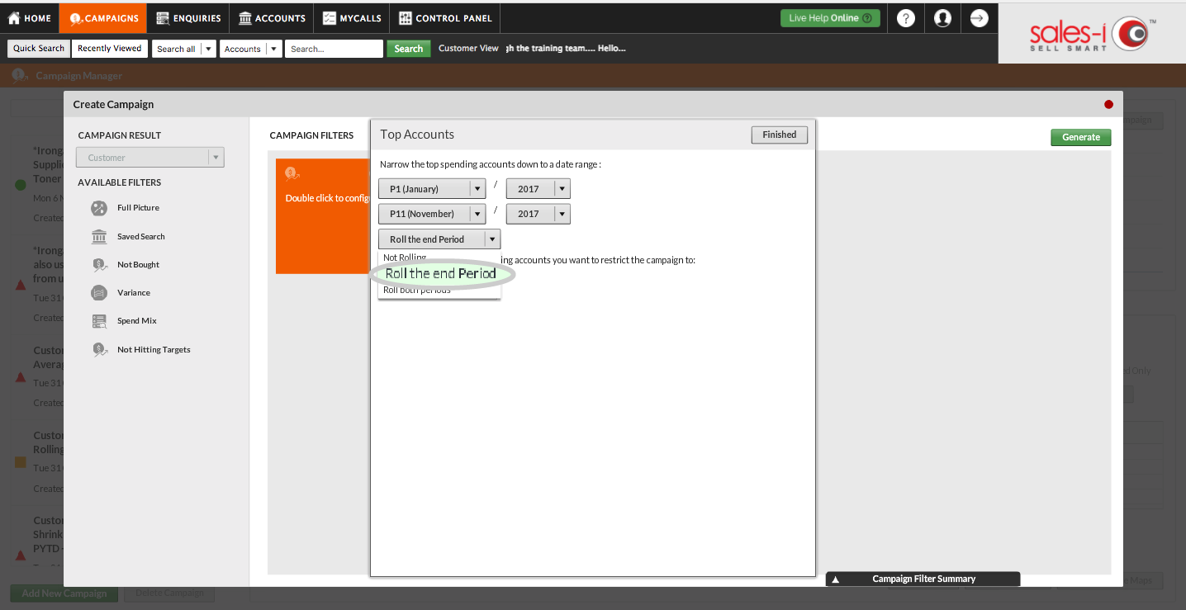This screenshot has width=1186, height=610.
Task: Click the green Generate button
Action: pos(1081,137)
